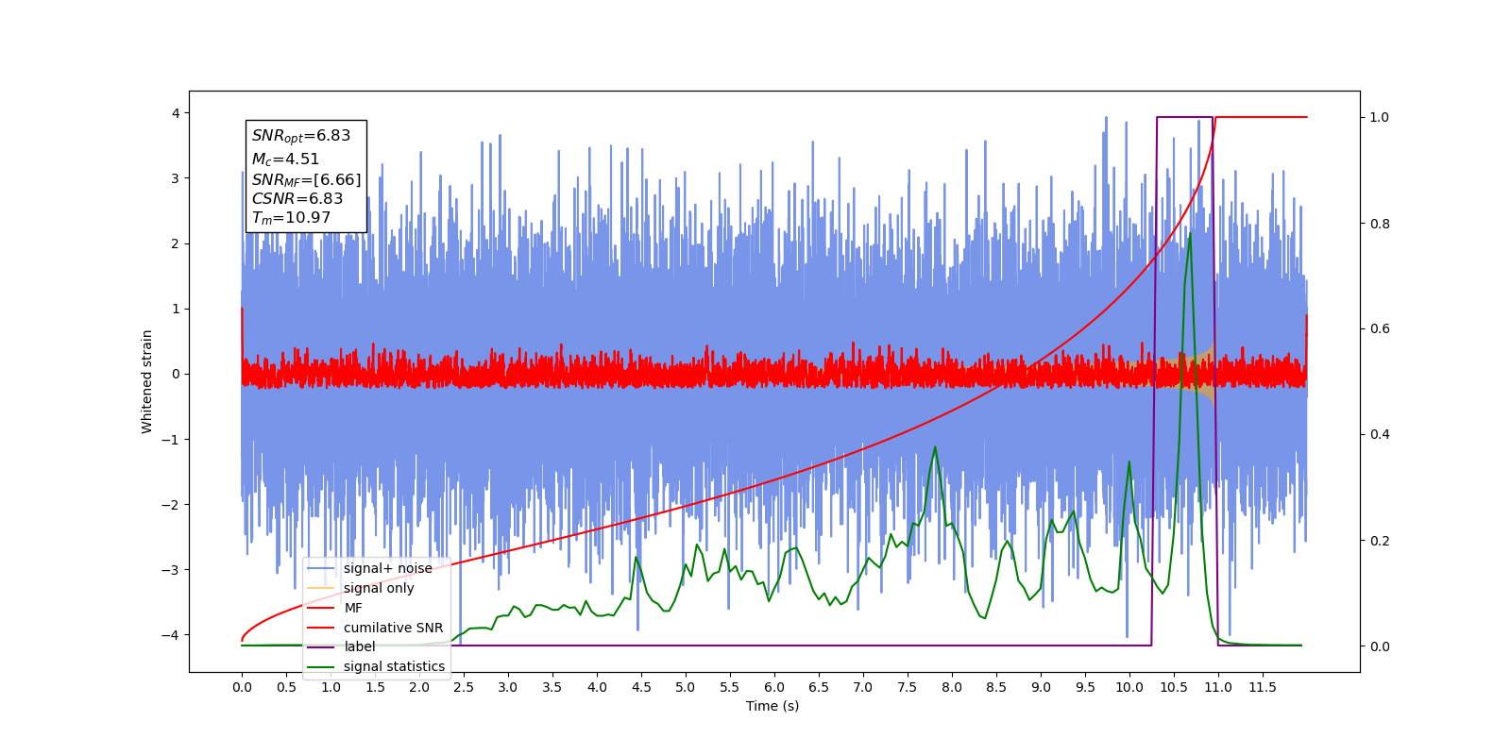The width and height of the screenshot is (1511, 755).
Task: Click the 'Time (s)' x-axis label
Action: click(x=772, y=706)
